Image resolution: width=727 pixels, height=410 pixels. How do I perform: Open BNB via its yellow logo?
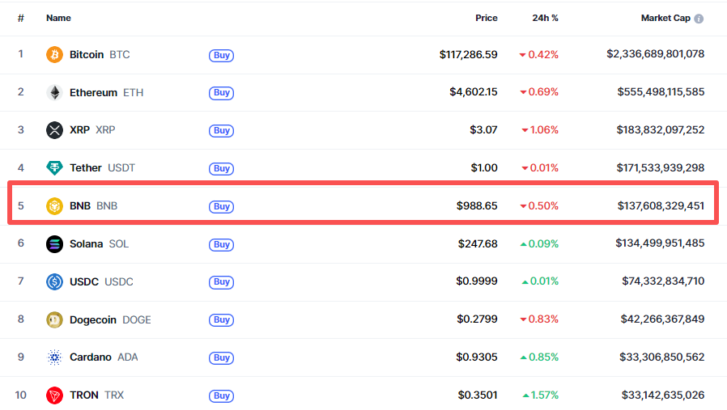(54, 206)
